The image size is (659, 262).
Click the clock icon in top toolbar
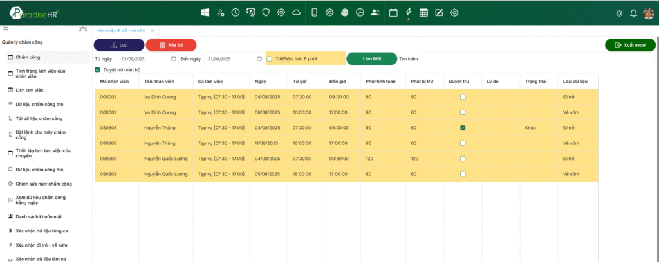(x=236, y=13)
